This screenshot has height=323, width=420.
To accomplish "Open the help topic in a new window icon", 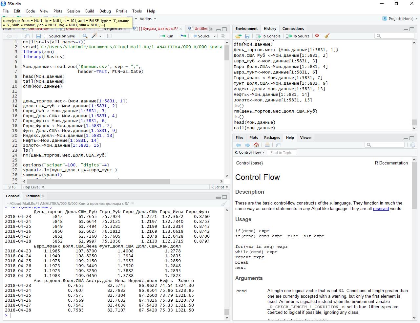I will point(278,145).
